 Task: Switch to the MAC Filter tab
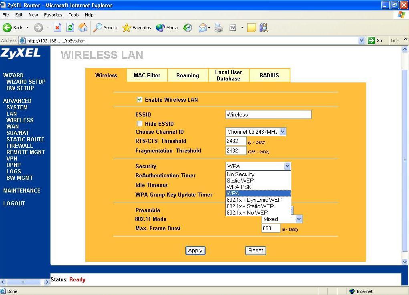(x=147, y=75)
